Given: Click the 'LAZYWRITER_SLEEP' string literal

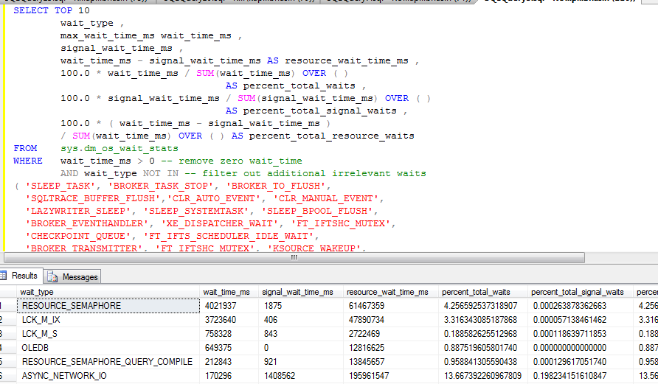Looking at the screenshot, I should click(x=78, y=211).
